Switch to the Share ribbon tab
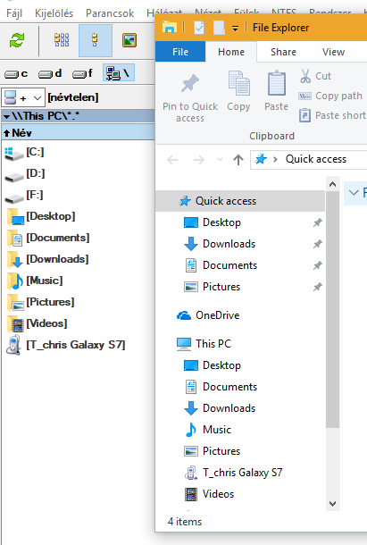The image size is (367, 545). coord(283,52)
